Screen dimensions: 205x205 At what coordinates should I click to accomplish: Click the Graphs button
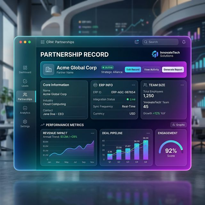click(x=178, y=125)
